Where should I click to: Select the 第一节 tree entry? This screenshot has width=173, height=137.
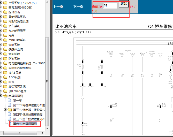point(17,101)
